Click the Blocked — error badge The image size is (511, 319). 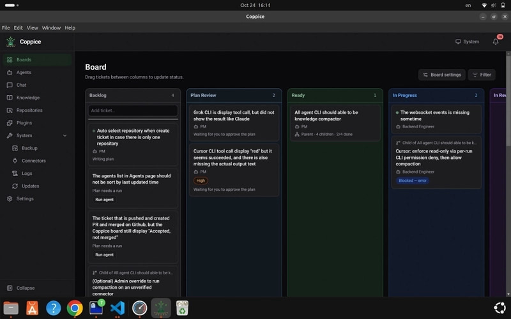tap(413, 181)
